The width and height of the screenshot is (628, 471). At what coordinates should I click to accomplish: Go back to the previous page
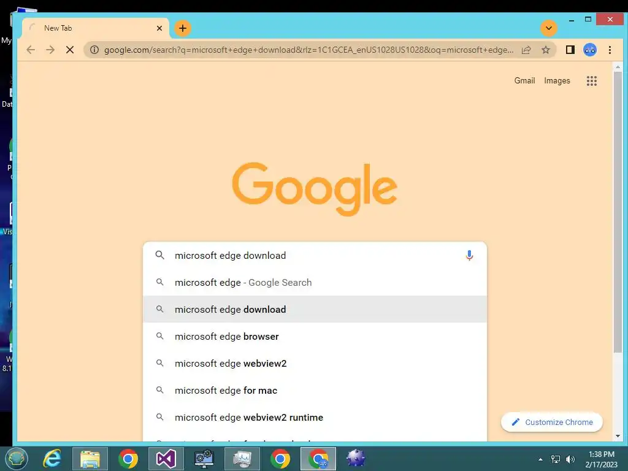[31, 50]
